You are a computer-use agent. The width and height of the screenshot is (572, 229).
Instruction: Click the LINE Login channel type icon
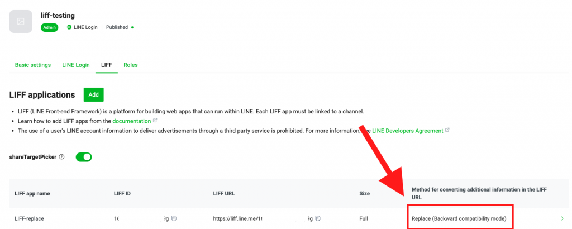pyautogui.click(x=69, y=27)
